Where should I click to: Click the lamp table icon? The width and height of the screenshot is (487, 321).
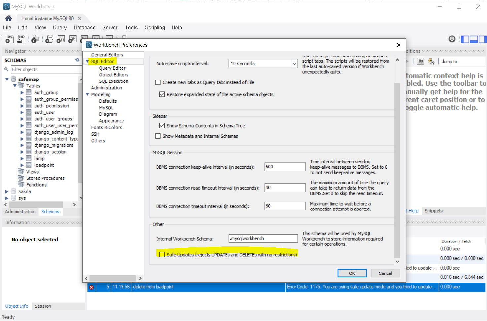(x=29, y=158)
